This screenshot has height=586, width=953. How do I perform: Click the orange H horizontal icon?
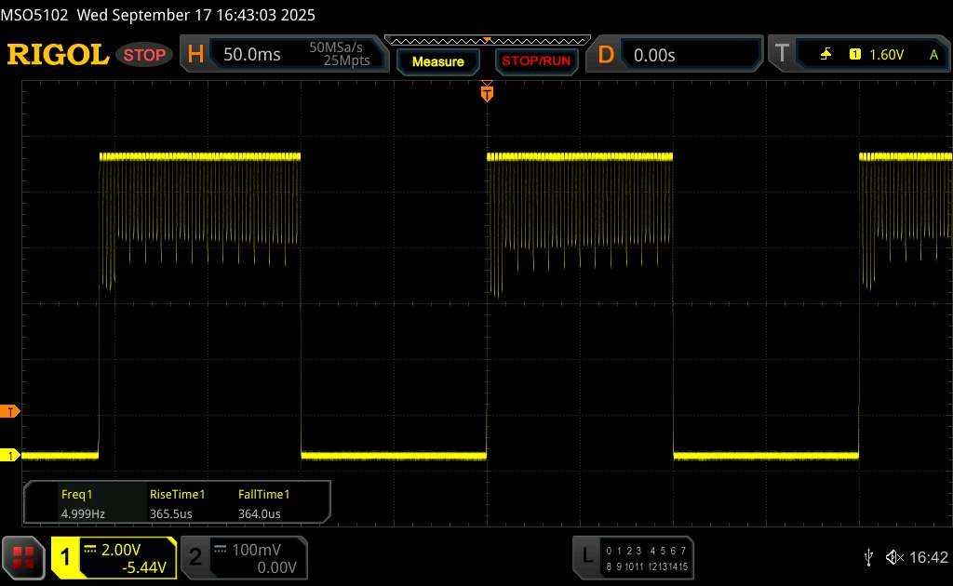(195, 55)
